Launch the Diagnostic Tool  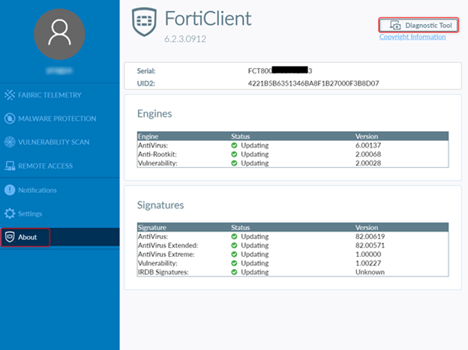pyautogui.click(x=418, y=25)
